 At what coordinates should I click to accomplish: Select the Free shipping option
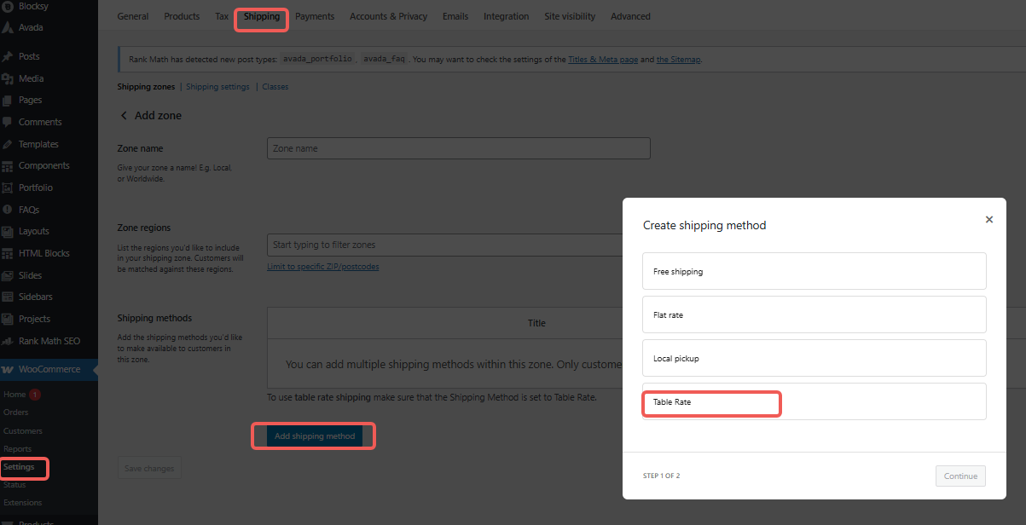tap(814, 271)
